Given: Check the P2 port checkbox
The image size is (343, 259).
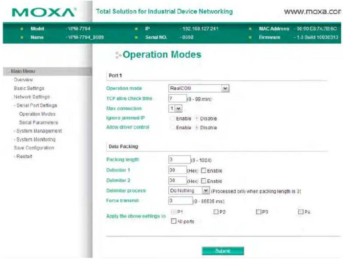Looking at the screenshot, I should click(x=216, y=211).
